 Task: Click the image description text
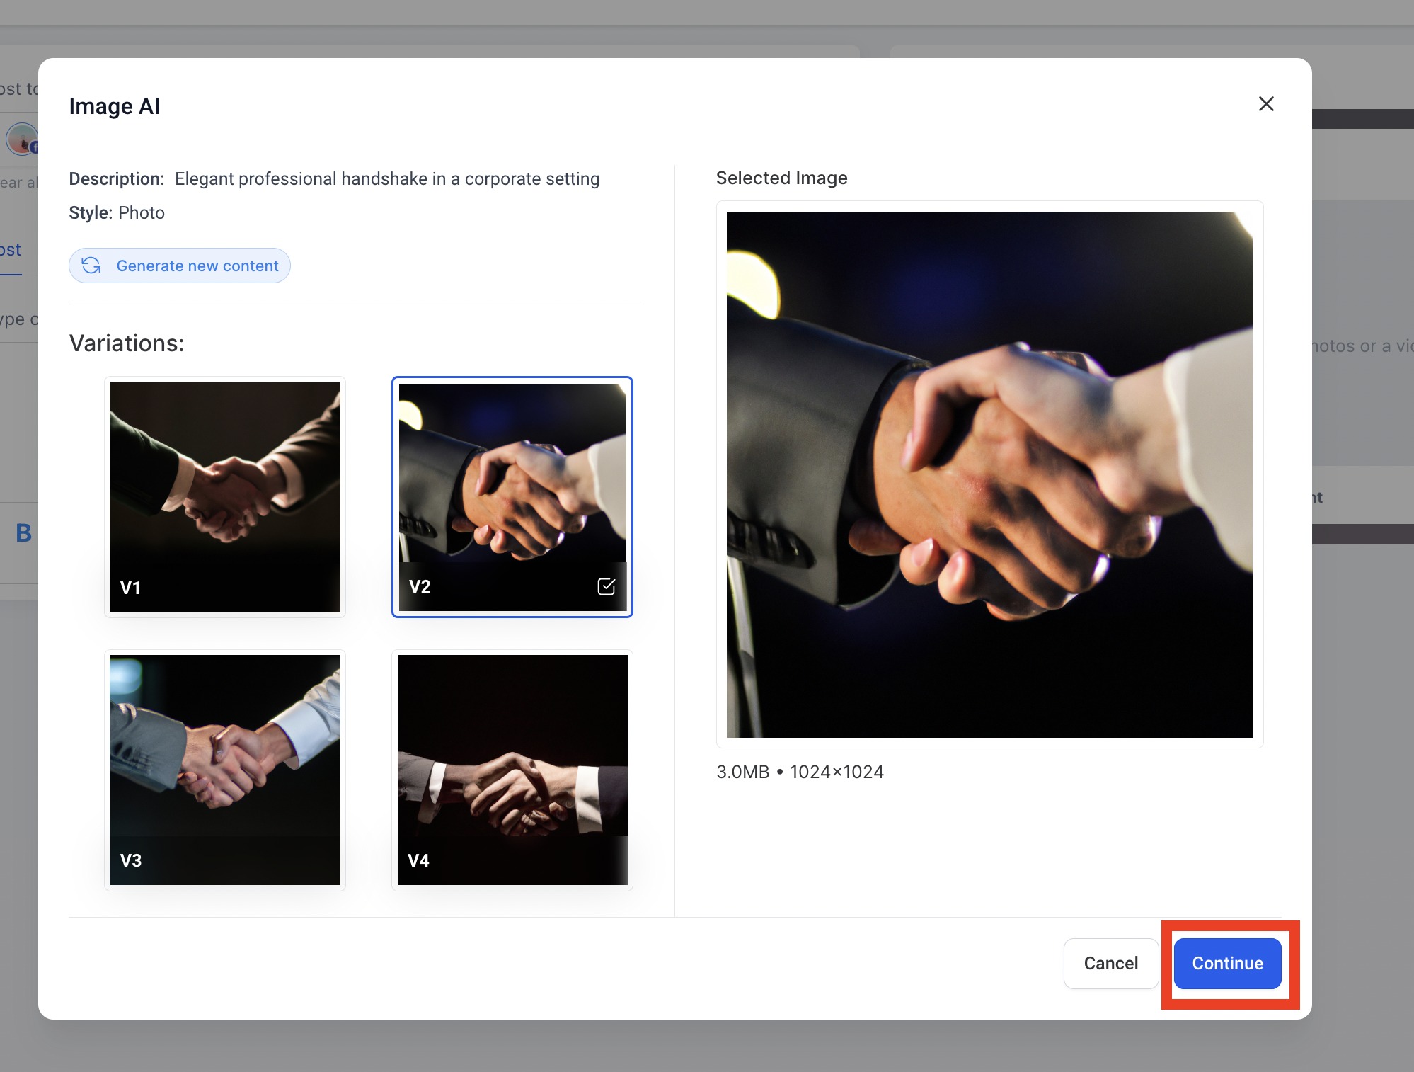[x=387, y=179]
